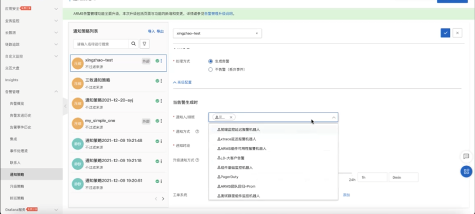Click green status icon of 三牧通知策略
475x214 pixels.
(157, 81)
